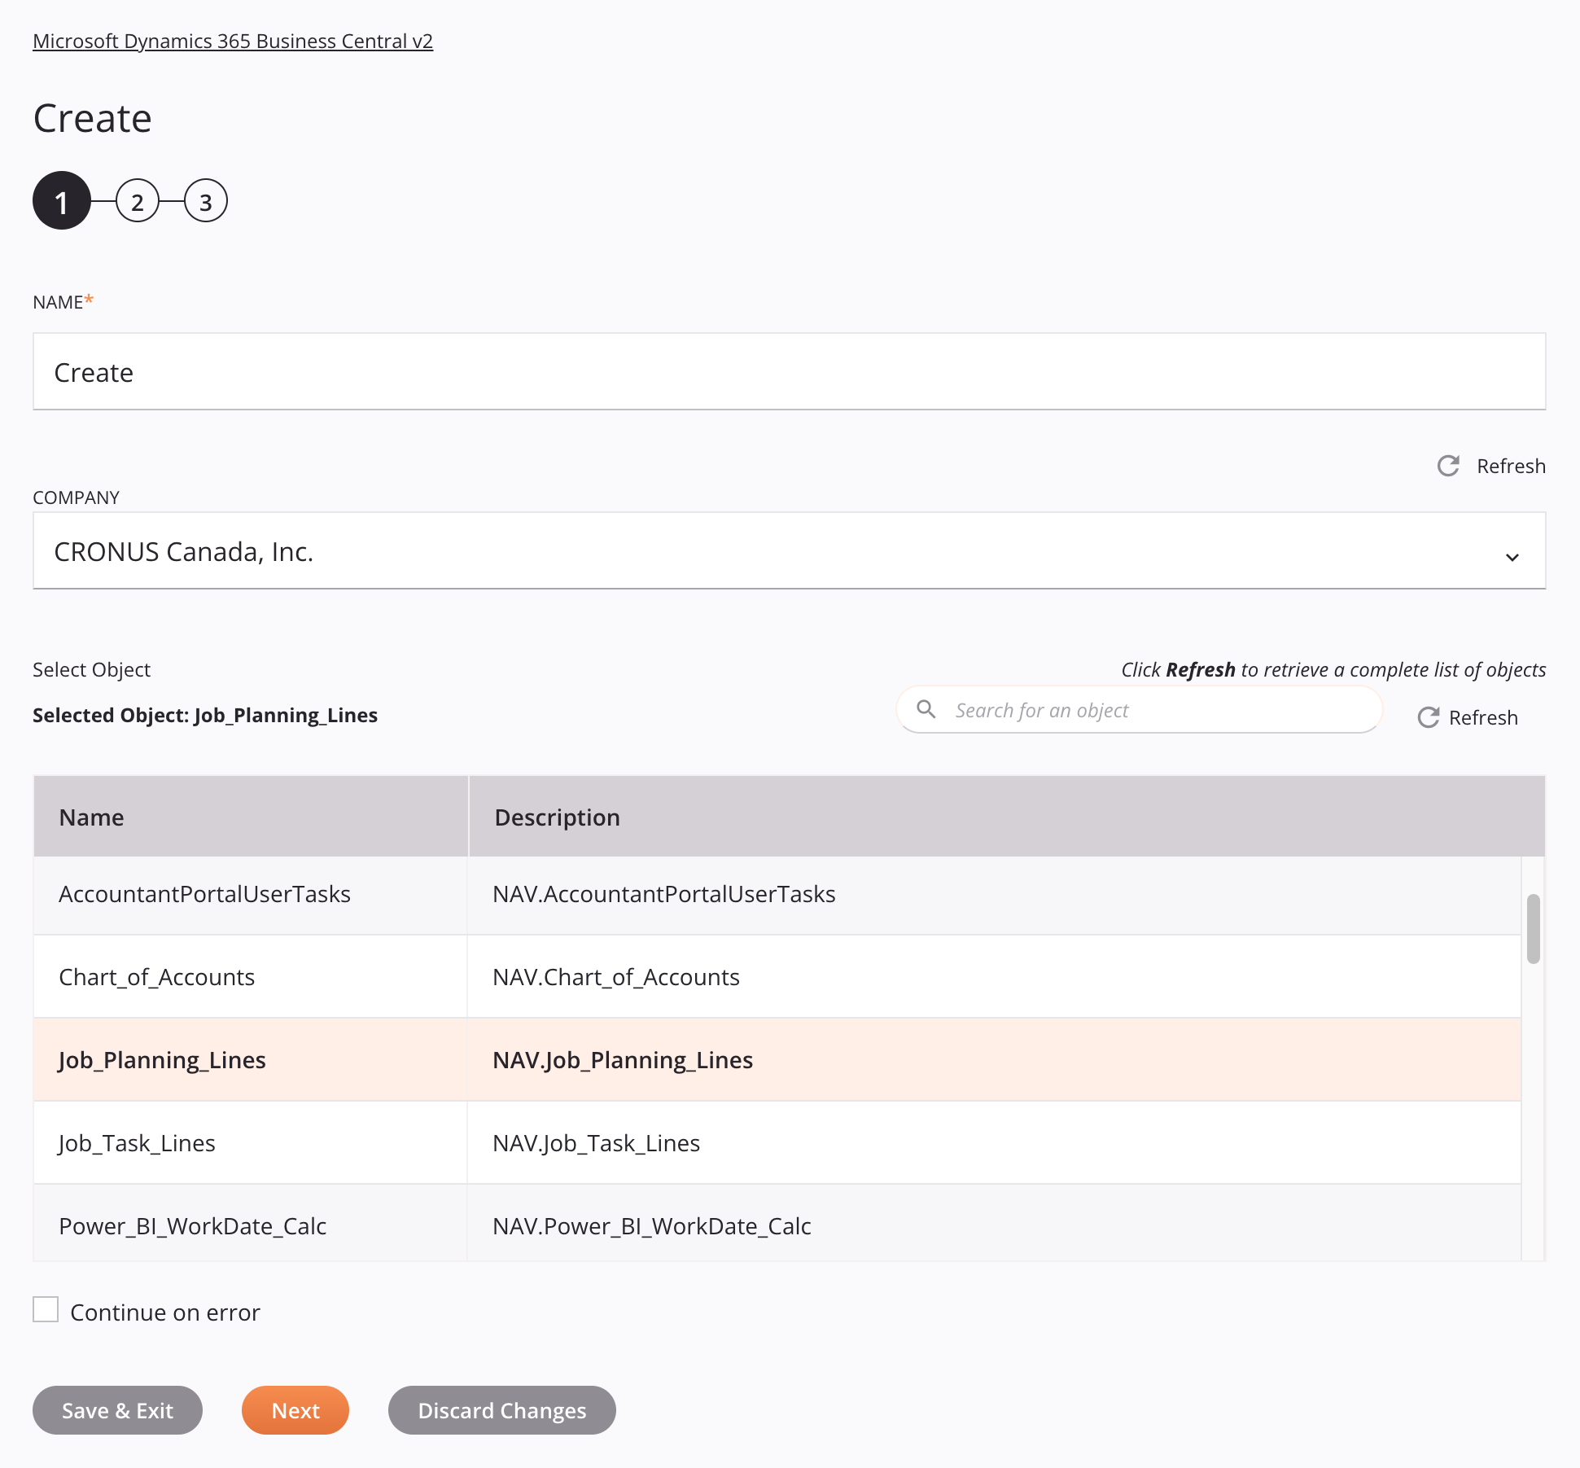This screenshot has width=1580, height=1468.
Task: Click the circular Refresh arrow near Company
Action: click(x=1449, y=465)
